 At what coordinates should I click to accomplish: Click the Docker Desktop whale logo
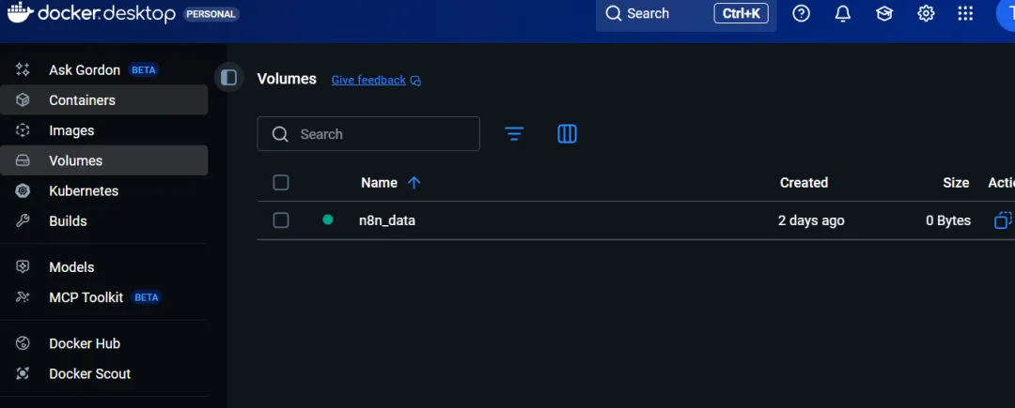click(20, 12)
